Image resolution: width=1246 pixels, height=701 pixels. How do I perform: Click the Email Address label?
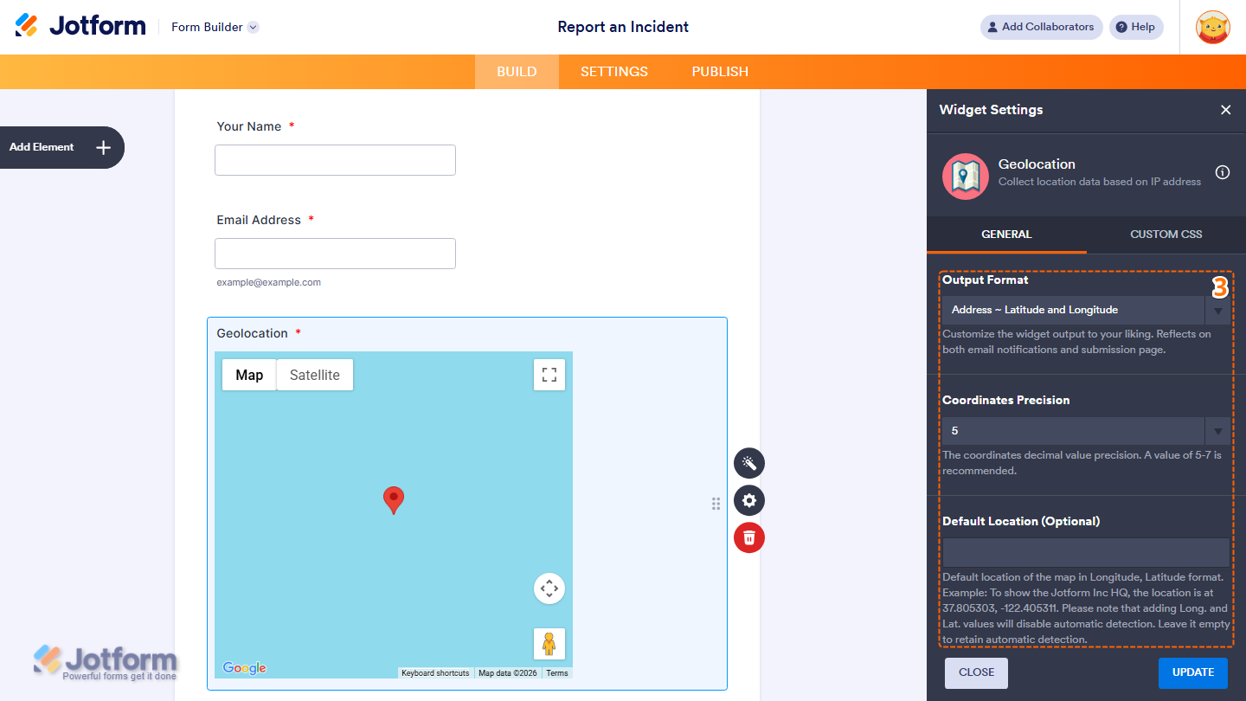[259, 220]
